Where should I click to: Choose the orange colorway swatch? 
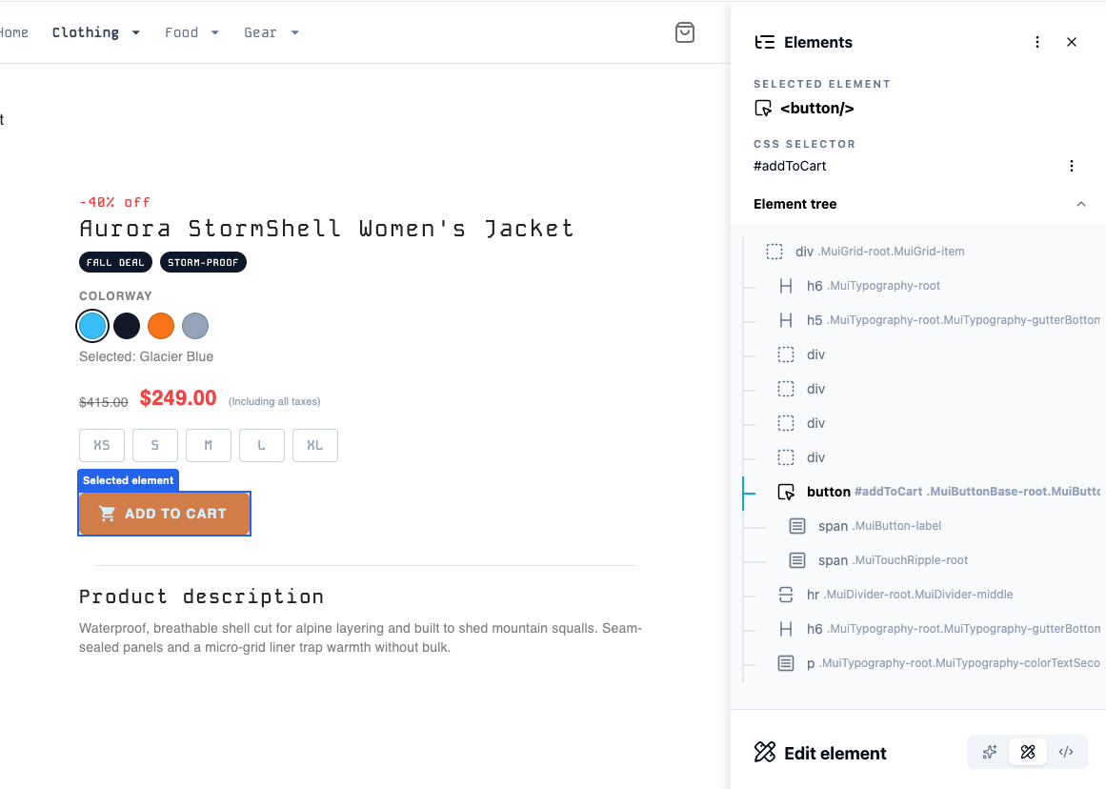161,326
